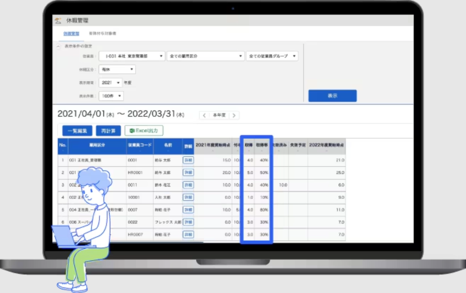The width and height of the screenshot is (466, 293).
Task: Select employee code cell 0011
Action: point(140,185)
